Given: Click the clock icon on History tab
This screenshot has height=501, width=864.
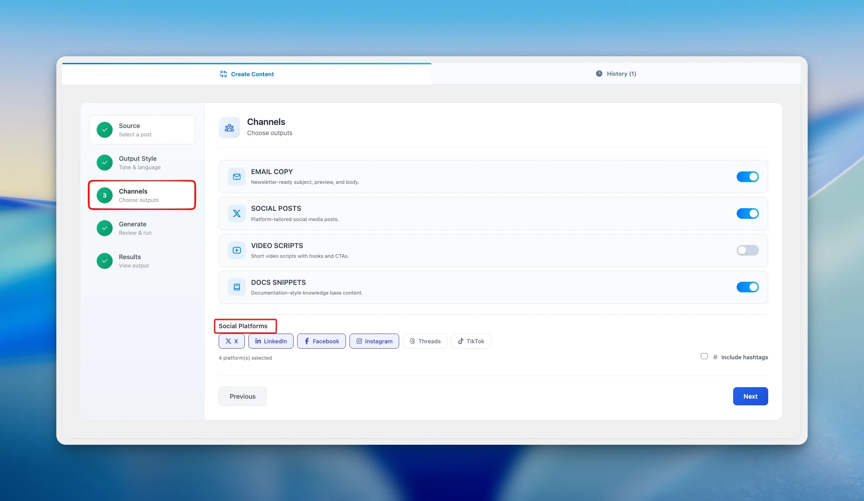Looking at the screenshot, I should (599, 74).
